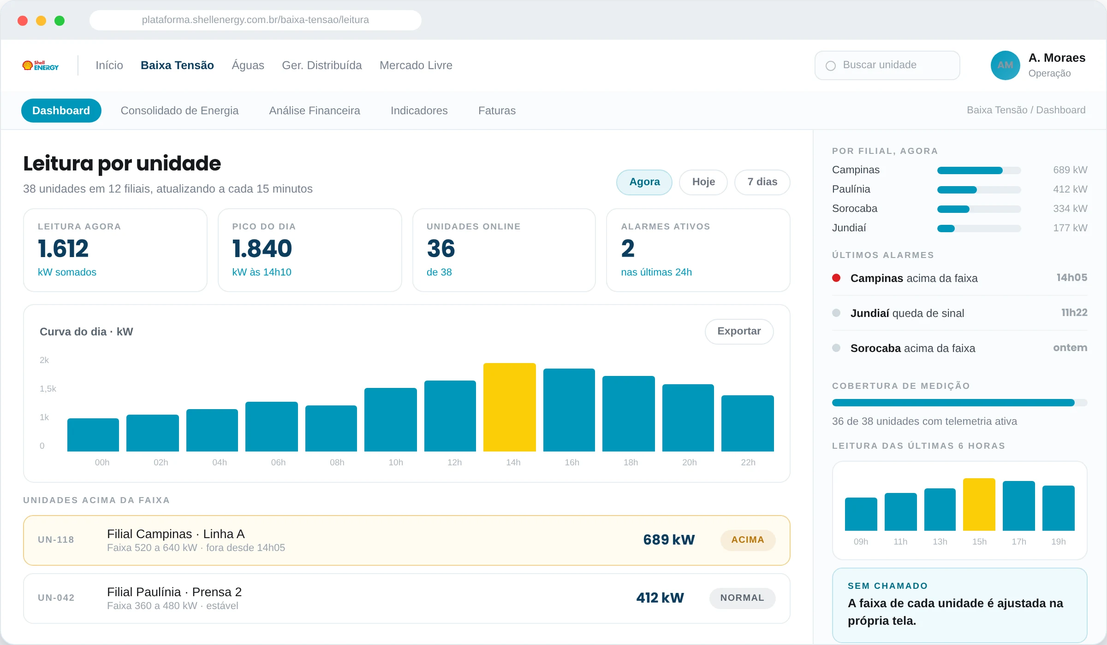Click the Unidades Online 36 card
The image size is (1107, 645).
pos(504,250)
